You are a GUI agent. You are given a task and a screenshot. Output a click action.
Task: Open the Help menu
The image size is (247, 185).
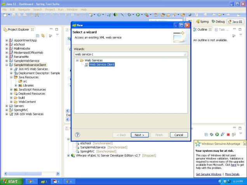[83, 9]
